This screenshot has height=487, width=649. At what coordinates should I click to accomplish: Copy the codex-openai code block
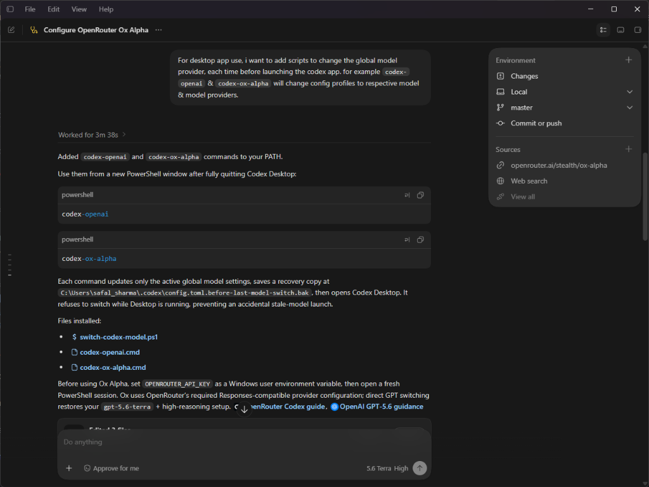tap(420, 195)
